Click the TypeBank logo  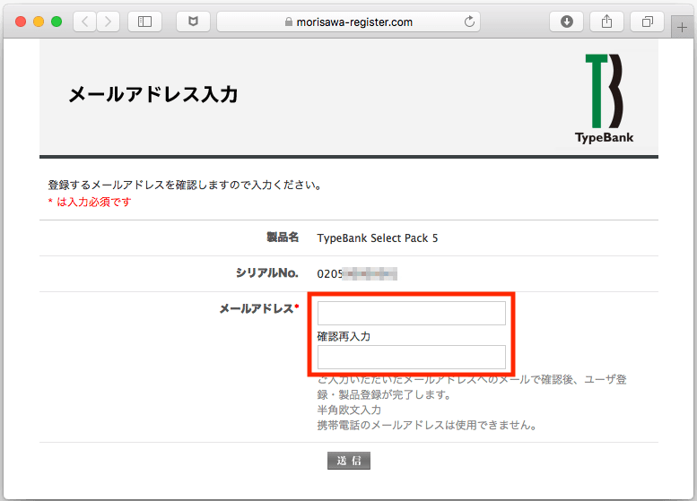[x=604, y=99]
